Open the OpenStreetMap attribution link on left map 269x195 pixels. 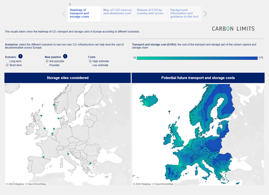pyautogui.click(x=35, y=184)
